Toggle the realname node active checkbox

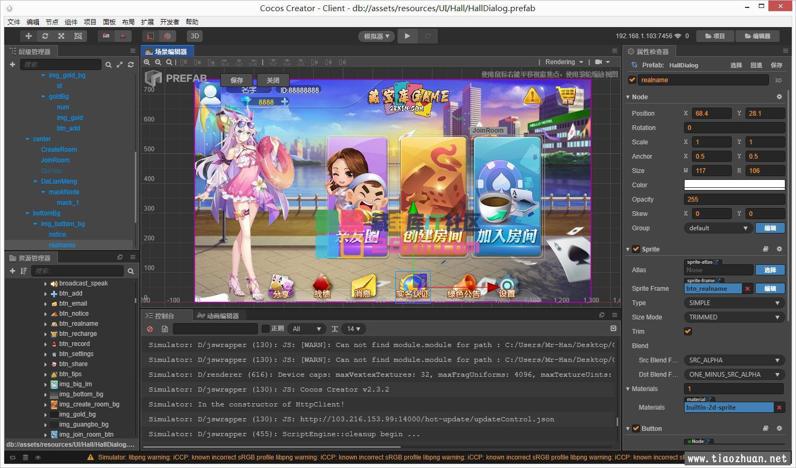[x=632, y=80]
